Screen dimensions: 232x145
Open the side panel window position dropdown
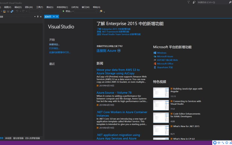(x=35, y=17)
